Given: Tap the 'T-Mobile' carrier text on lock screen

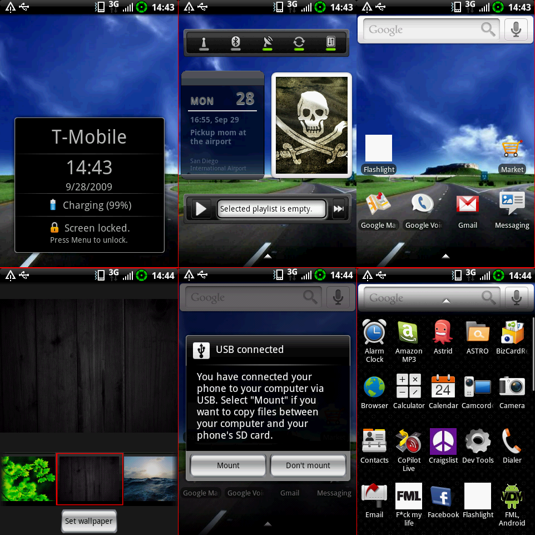Looking at the screenshot, I should pyautogui.click(x=89, y=137).
